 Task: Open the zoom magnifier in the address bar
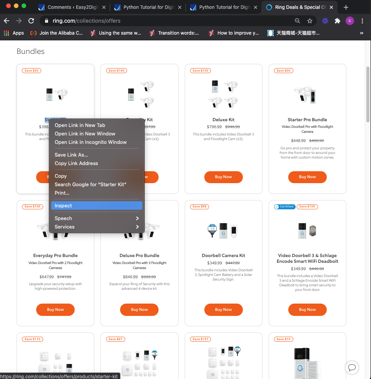pyautogui.click(x=297, y=21)
